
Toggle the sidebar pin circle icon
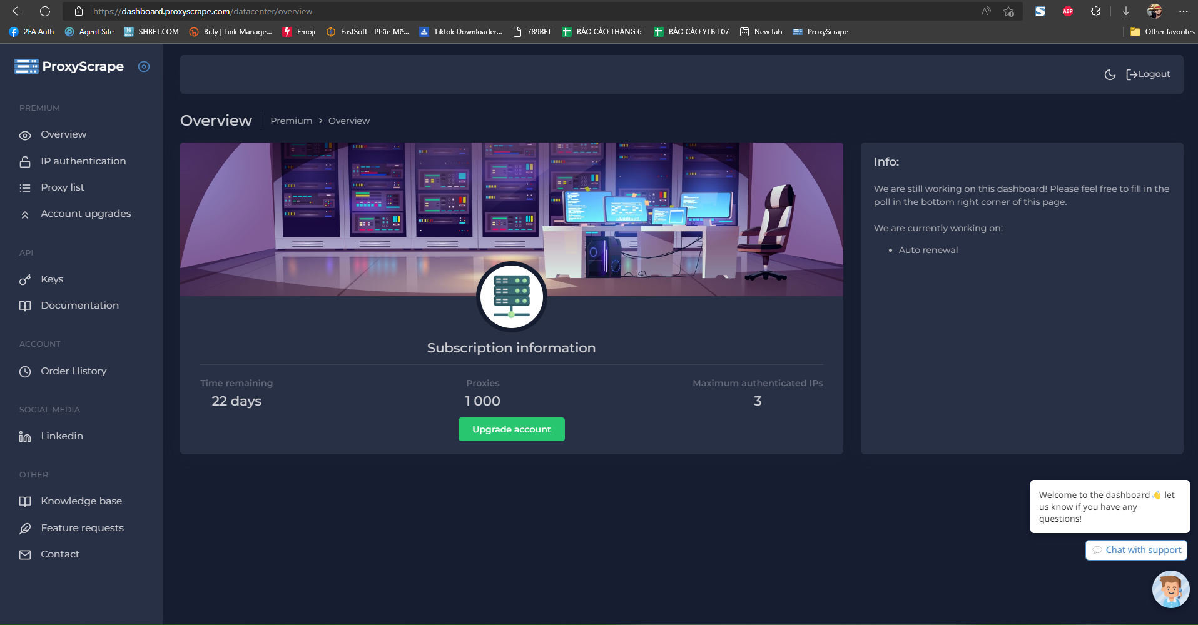(144, 66)
